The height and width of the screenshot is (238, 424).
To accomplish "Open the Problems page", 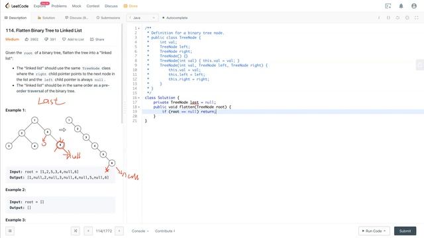I will tap(59, 6).
